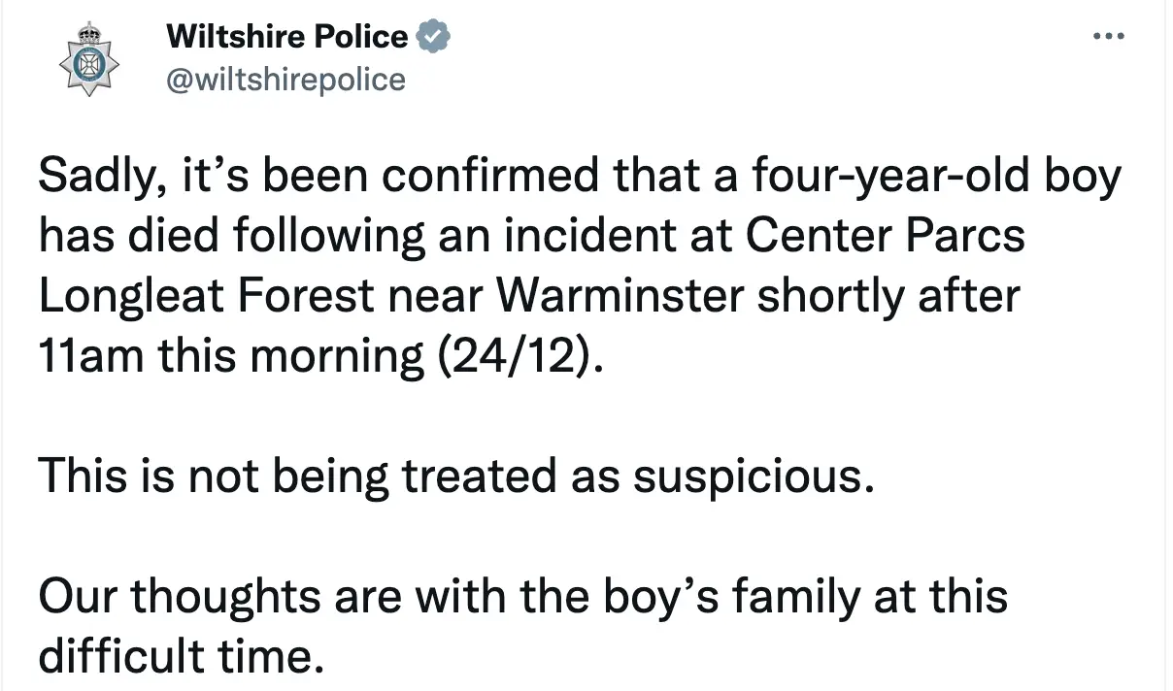Screen dimensions: 1173x691
Task: Click the crown emblem on the police badge
Action: point(88,31)
